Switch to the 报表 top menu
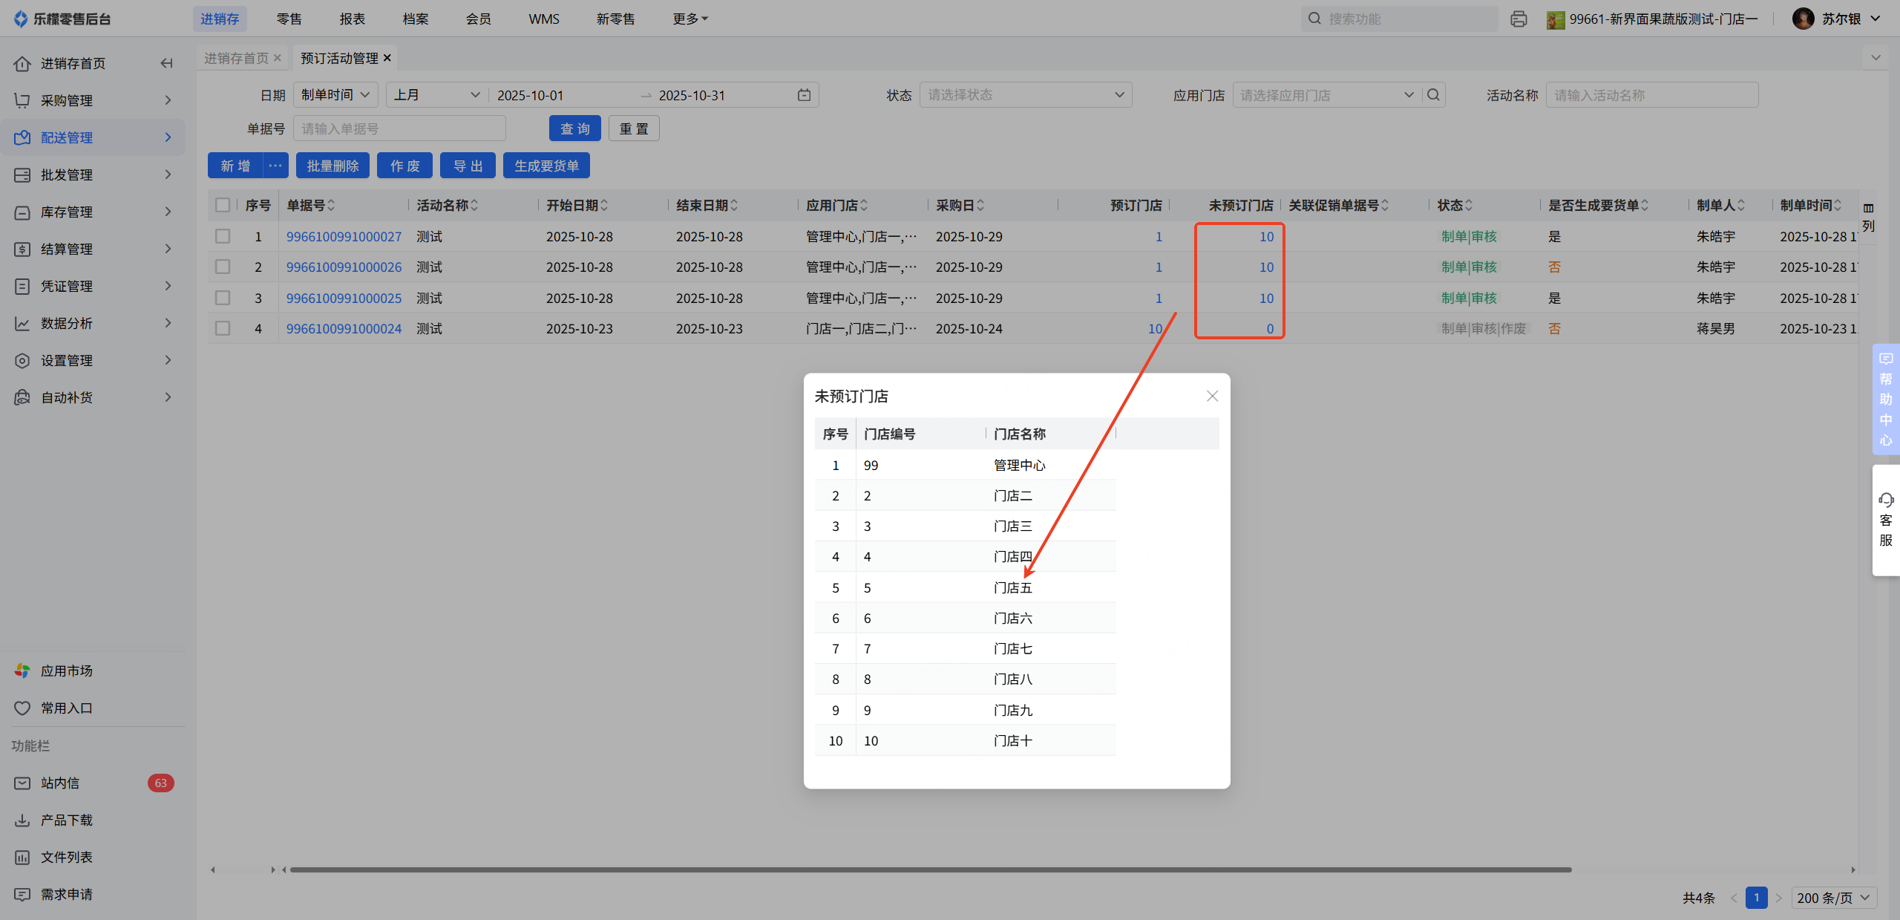Viewport: 1900px width, 920px height. pyautogui.click(x=352, y=19)
